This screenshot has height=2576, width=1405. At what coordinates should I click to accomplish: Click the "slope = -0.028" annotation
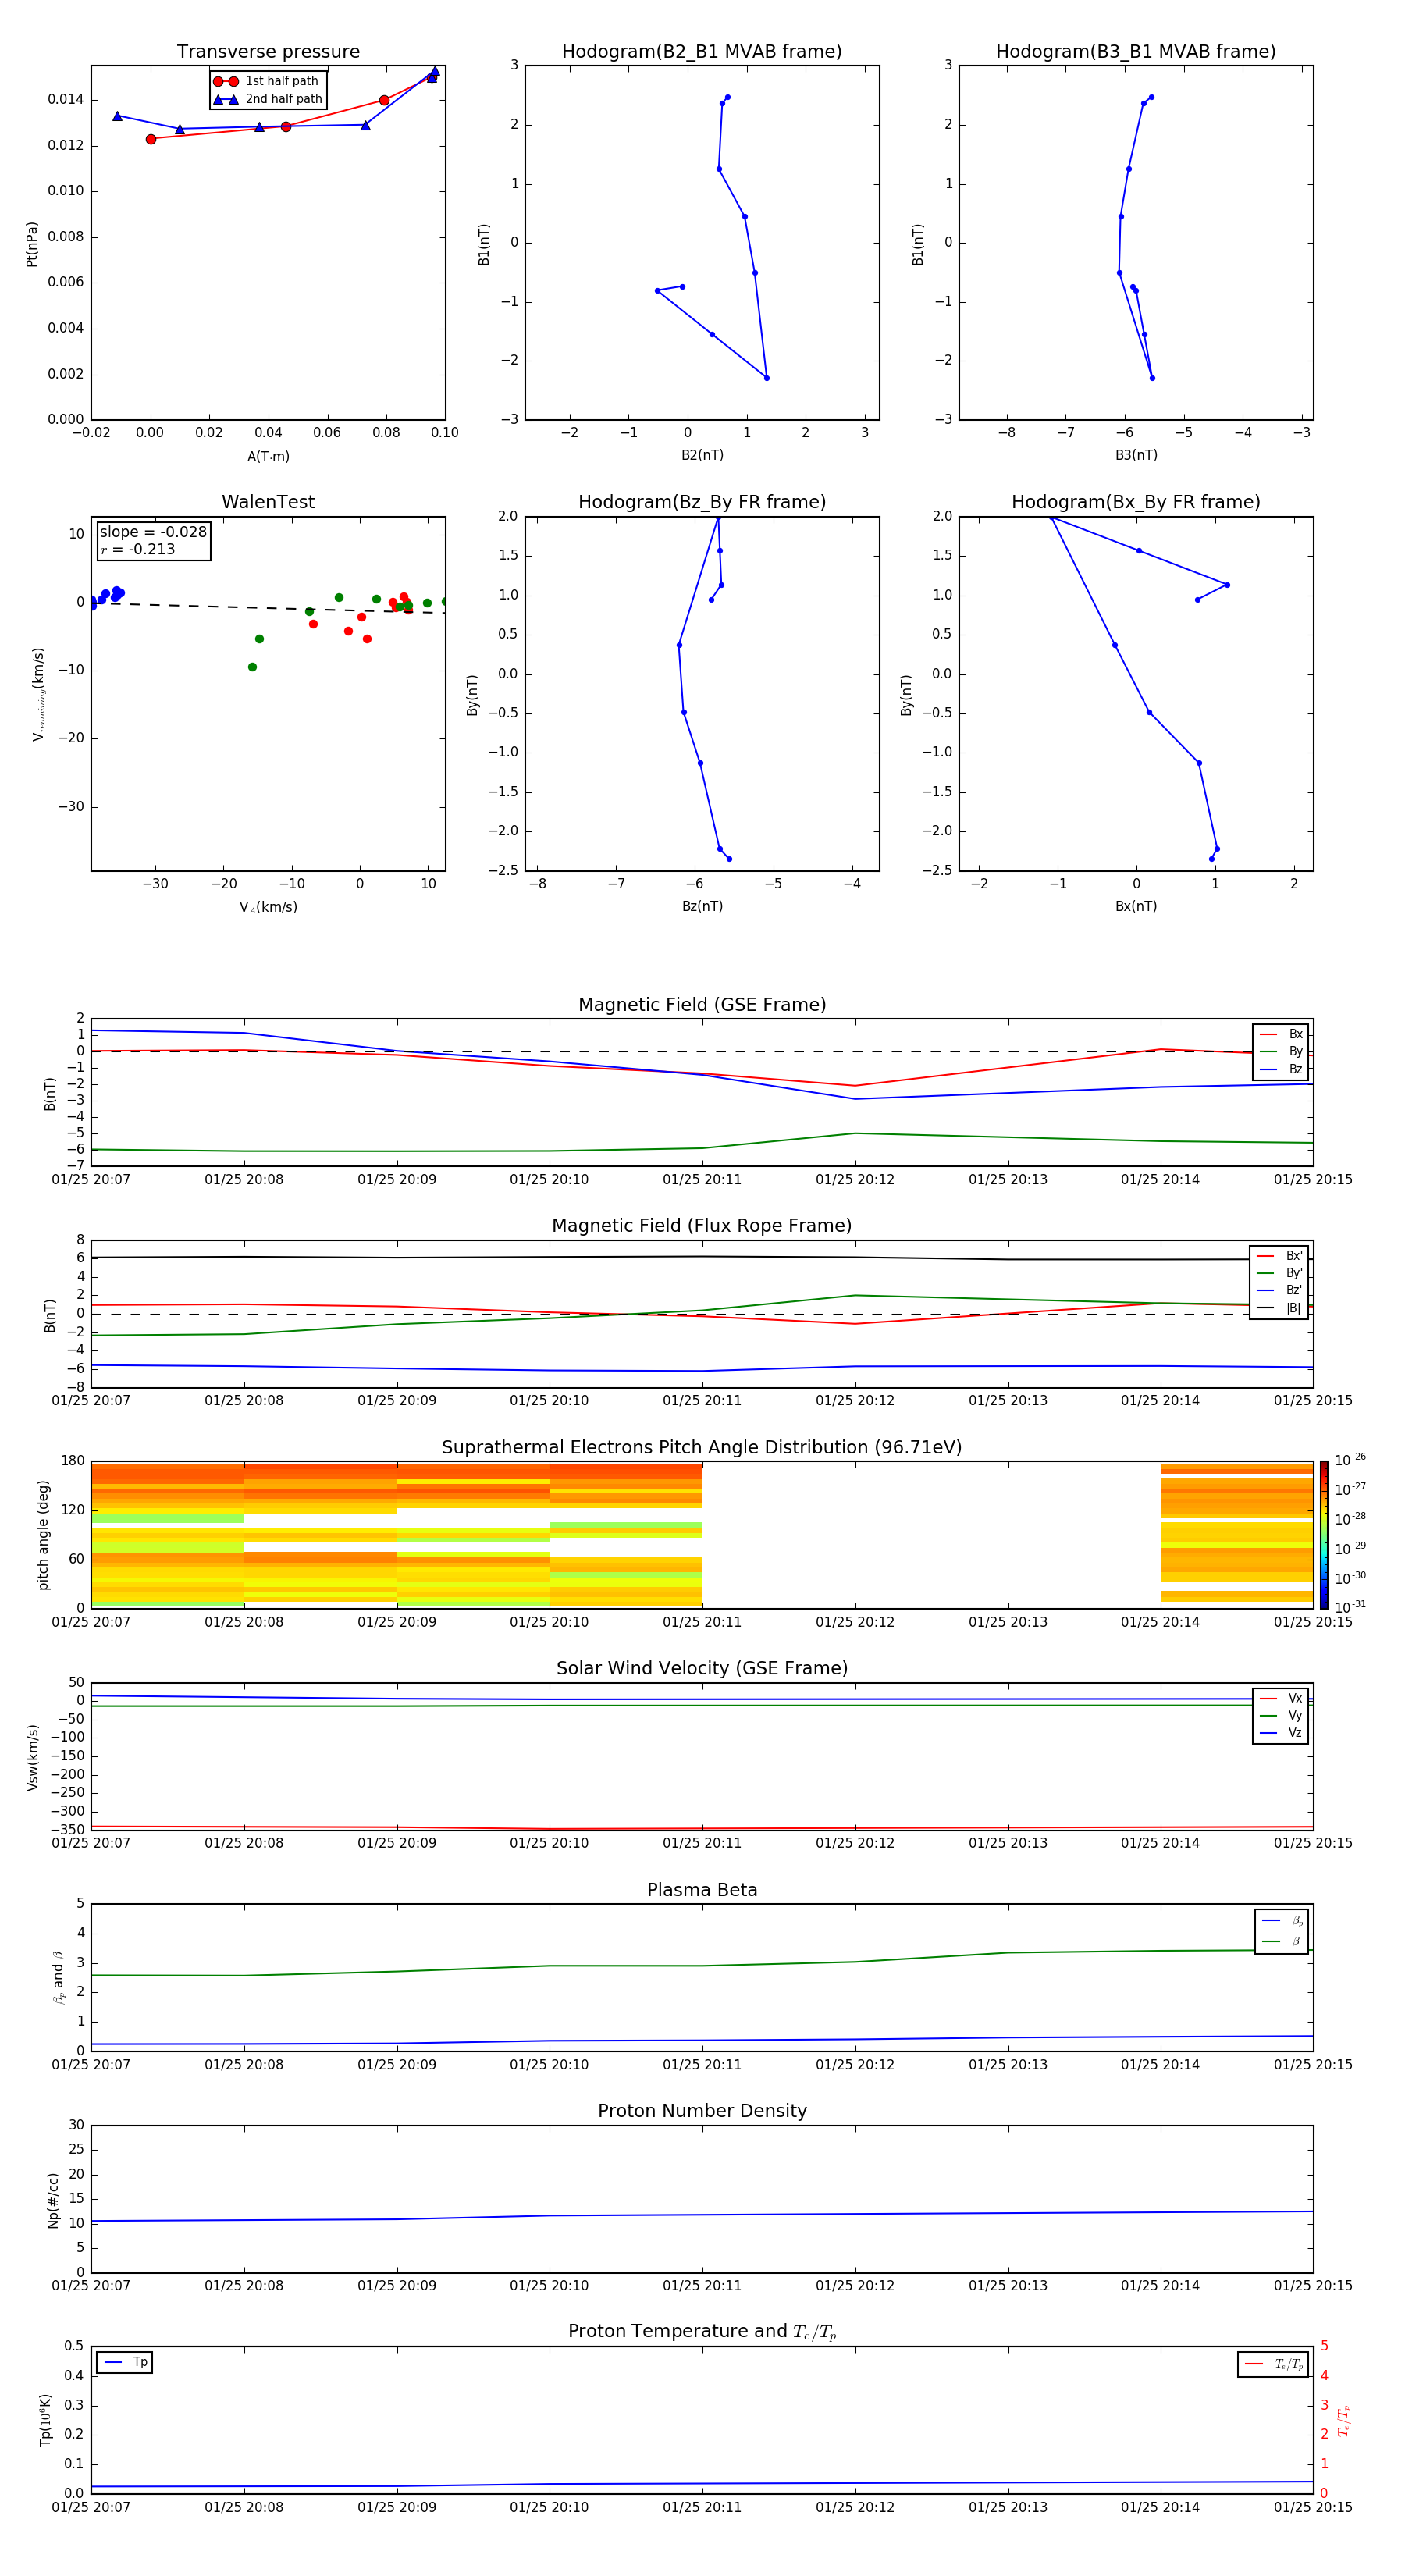click(x=153, y=532)
